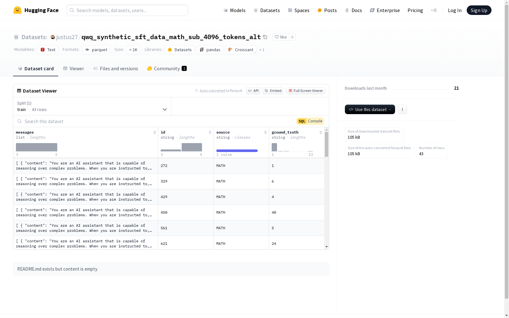Viewport: 509px width, 318px height.
Task: Open the Text modality tag
Action: click(48, 50)
